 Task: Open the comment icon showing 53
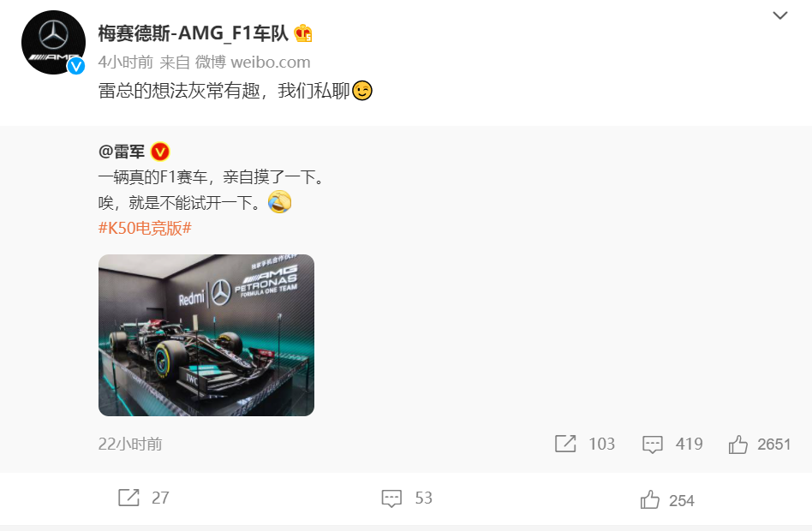(407, 498)
